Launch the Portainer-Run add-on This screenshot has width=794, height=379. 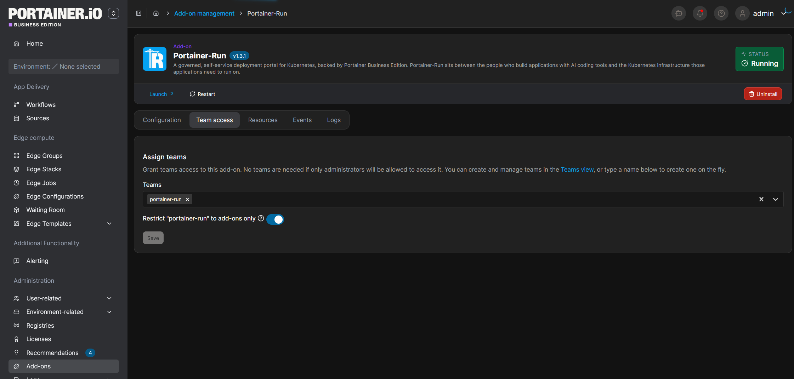(x=161, y=94)
